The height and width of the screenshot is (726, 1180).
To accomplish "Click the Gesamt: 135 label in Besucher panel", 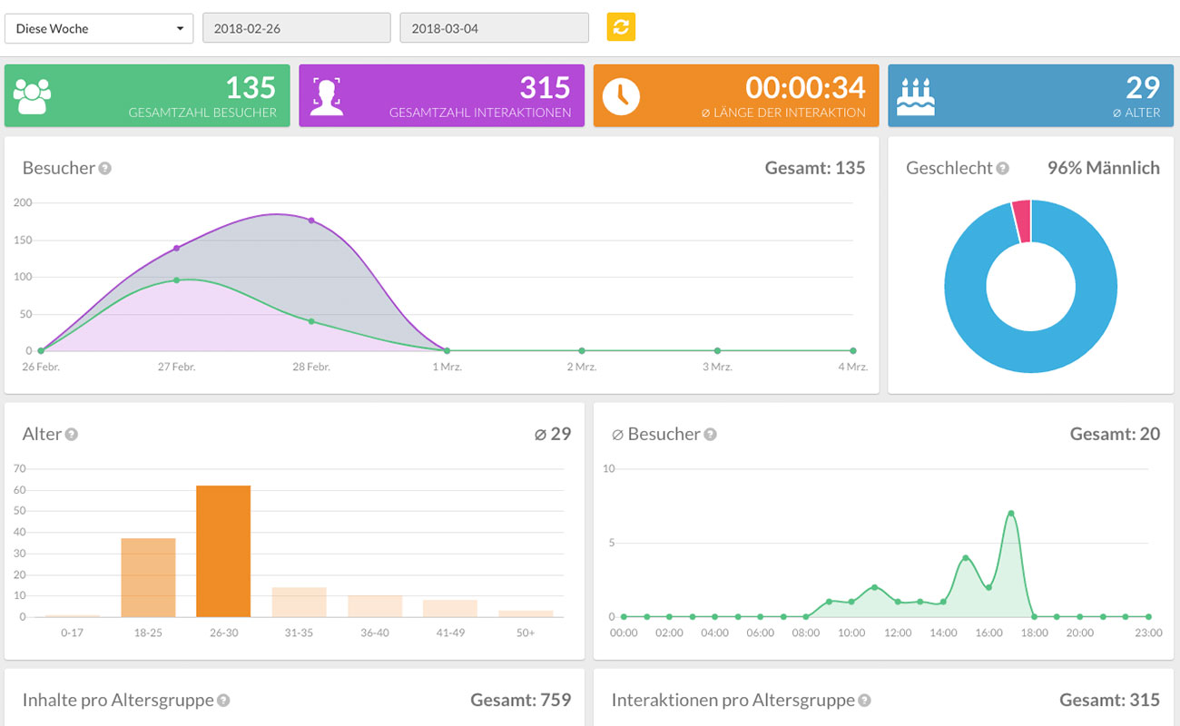I will [x=814, y=168].
